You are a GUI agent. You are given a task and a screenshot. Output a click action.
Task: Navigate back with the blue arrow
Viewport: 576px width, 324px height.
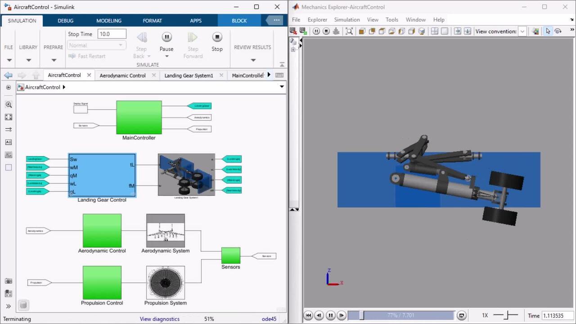click(8, 76)
